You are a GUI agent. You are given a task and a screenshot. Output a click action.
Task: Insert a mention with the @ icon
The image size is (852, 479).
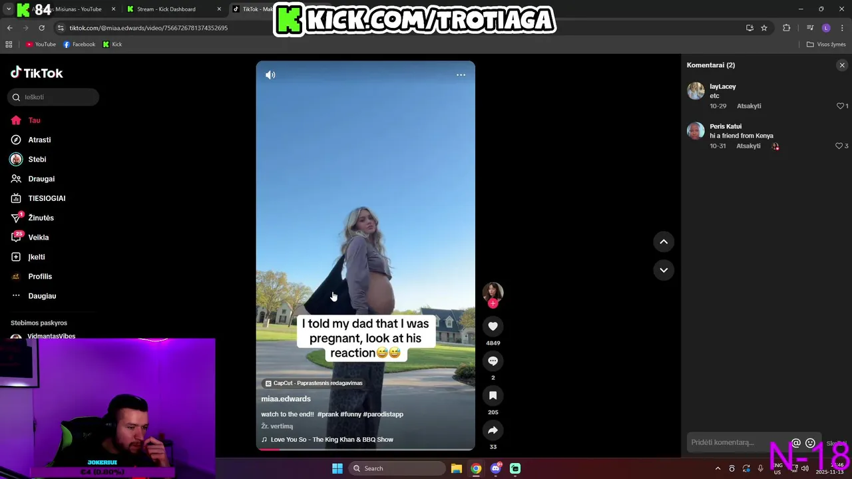click(795, 443)
